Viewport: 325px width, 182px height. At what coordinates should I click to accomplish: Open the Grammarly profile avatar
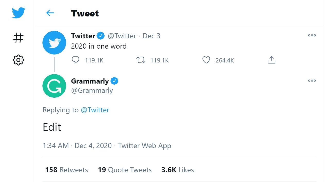54,86
